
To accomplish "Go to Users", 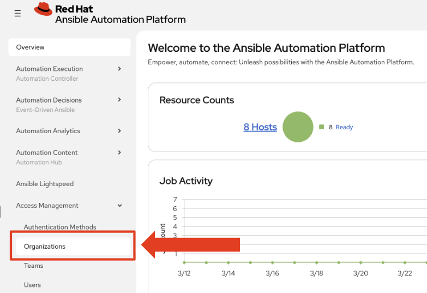I will click(32, 285).
